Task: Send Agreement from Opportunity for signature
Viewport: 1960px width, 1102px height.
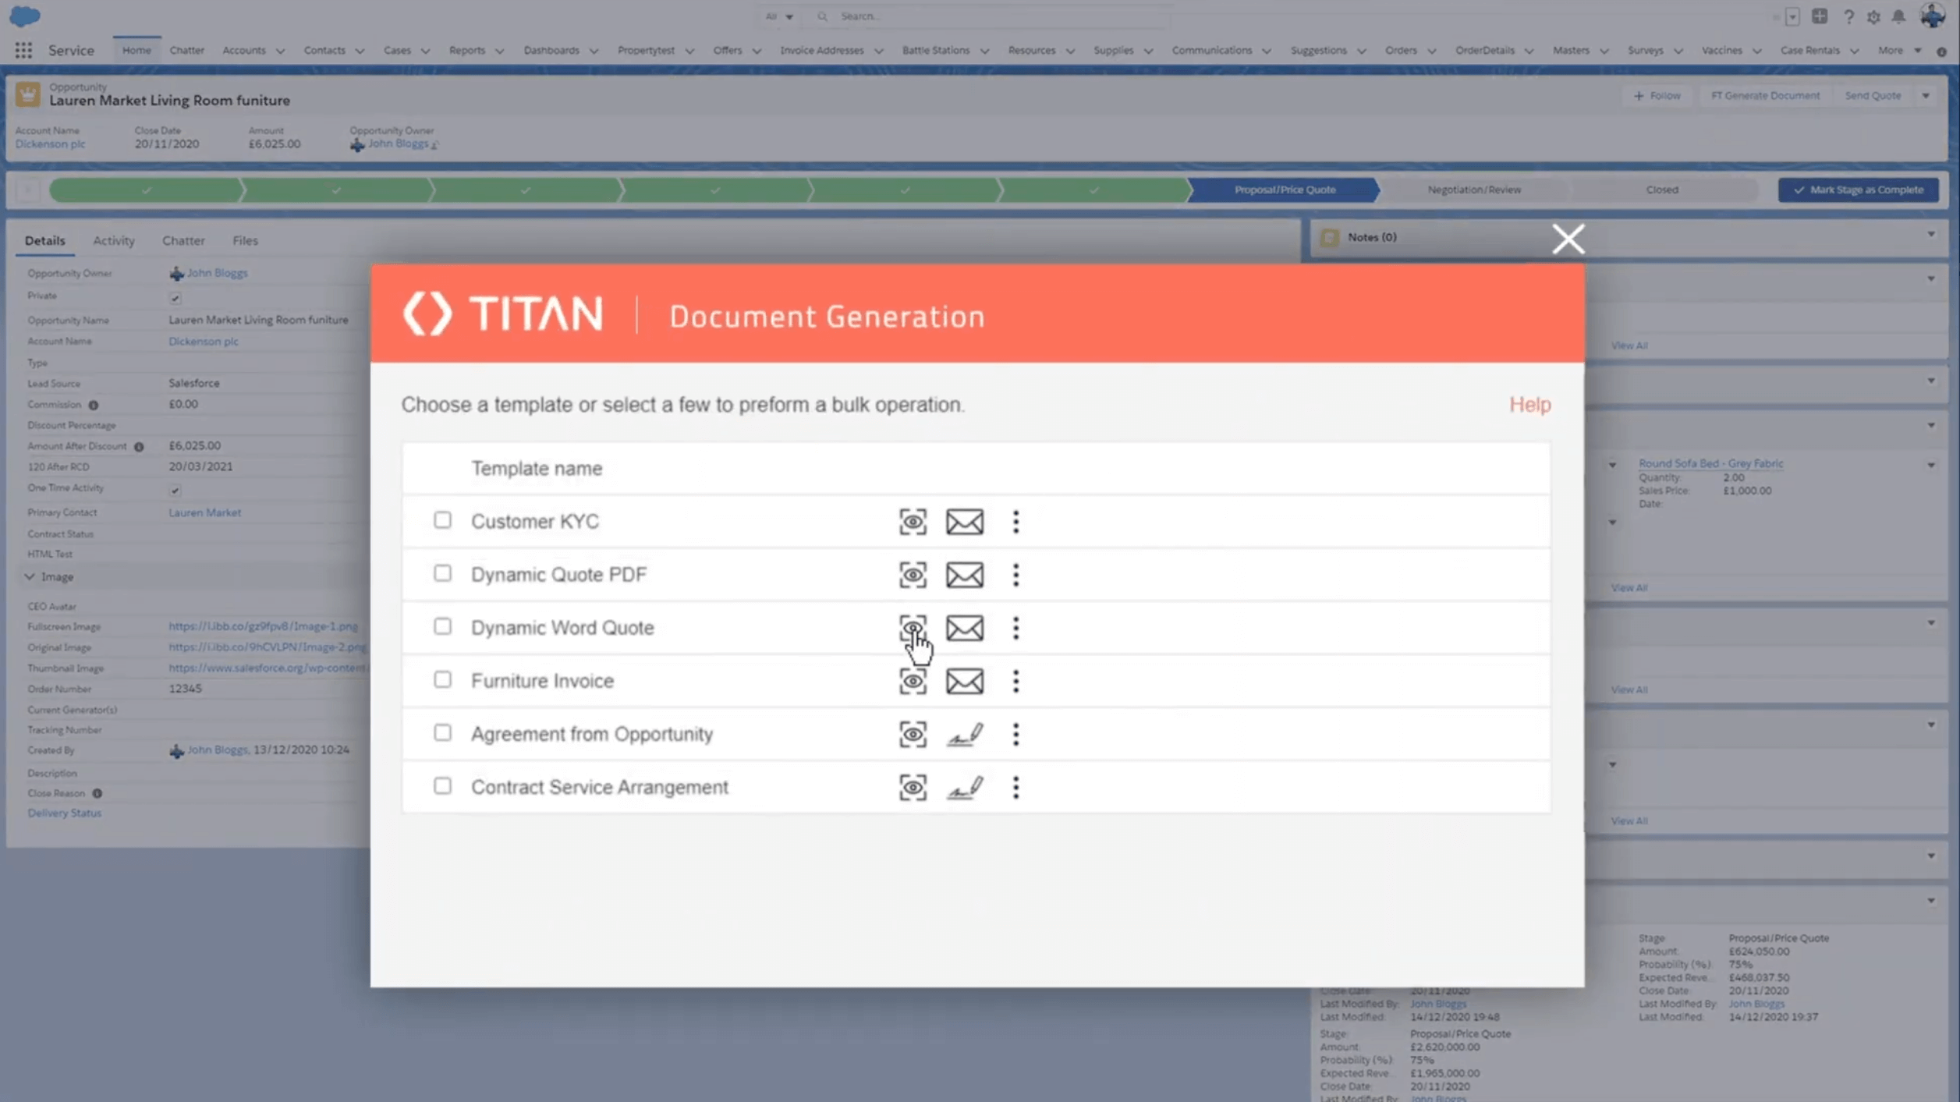Action: click(x=964, y=734)
